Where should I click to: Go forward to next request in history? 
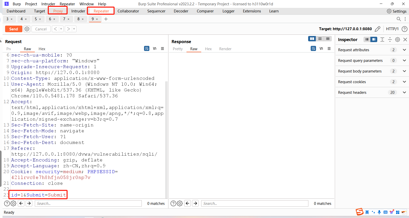pos(68,29)
